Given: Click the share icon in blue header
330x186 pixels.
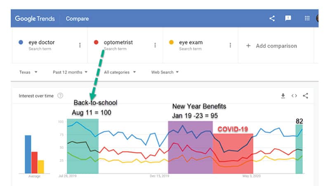Looking at the screenshot, I should coord(272,18).
